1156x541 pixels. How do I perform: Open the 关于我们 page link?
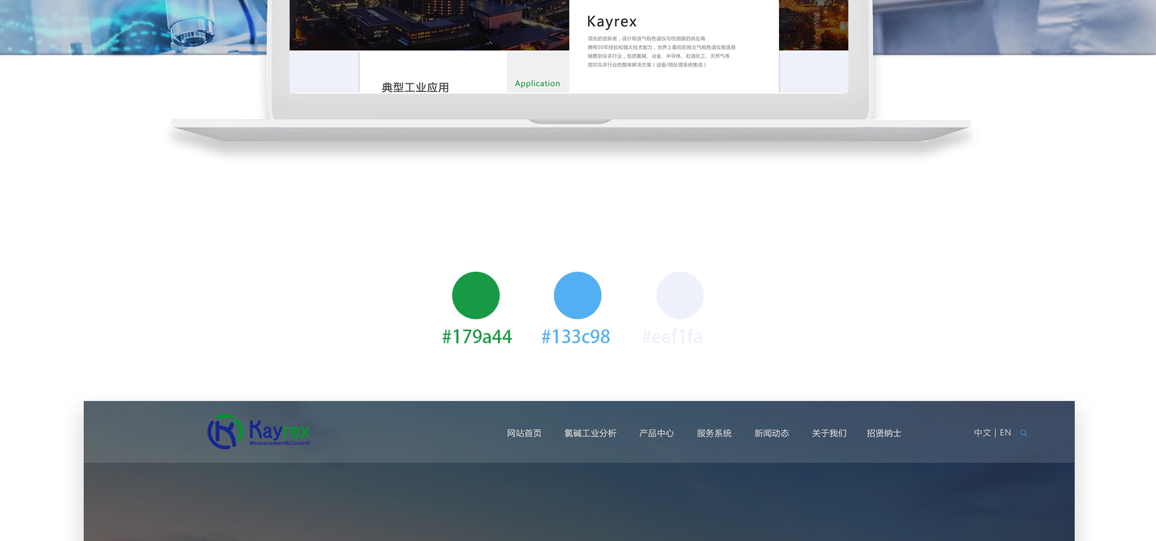tap(829, 433)
